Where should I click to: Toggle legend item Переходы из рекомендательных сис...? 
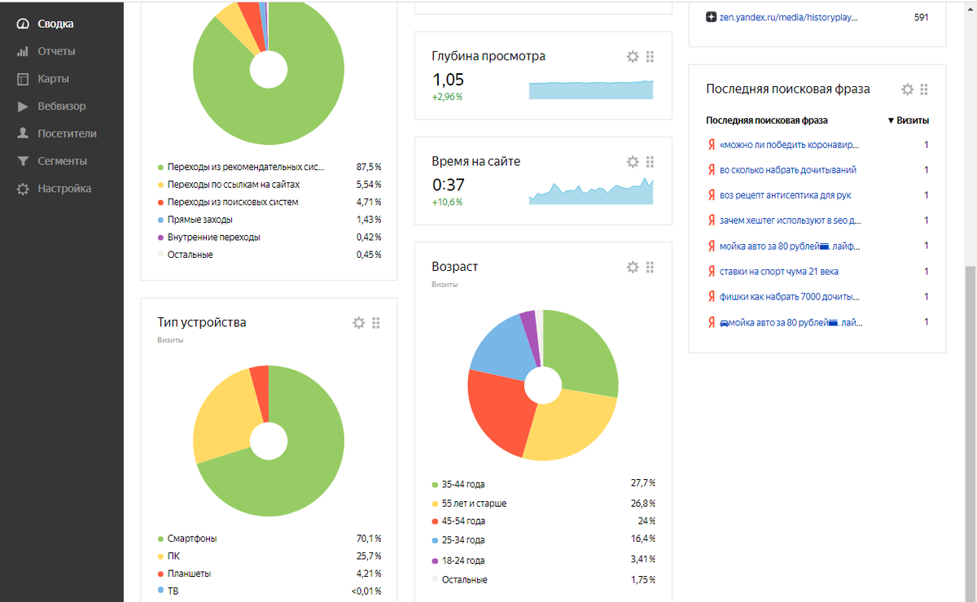click(246, 167)
